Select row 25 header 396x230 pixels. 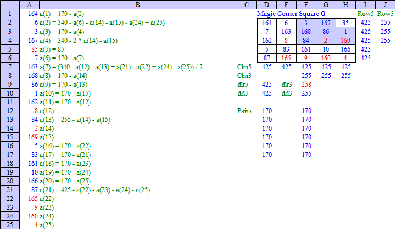pyautogui.click(x=10, y=225)
